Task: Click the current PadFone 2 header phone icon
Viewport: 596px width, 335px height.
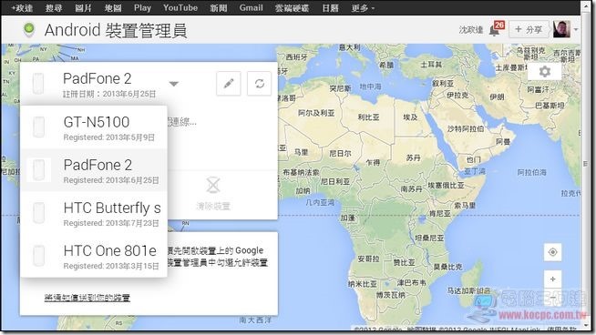Action: click(x=38, y=83)
